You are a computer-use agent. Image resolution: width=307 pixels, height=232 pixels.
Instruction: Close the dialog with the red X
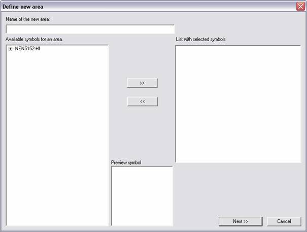coord(300,6)
